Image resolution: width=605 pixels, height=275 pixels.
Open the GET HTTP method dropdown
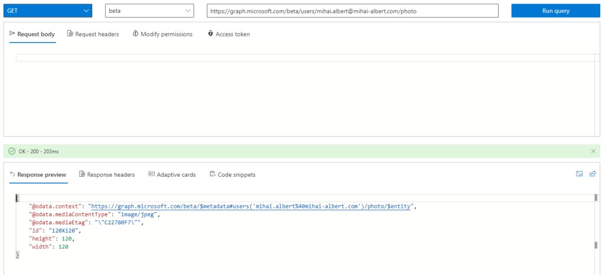tap(48, 11)
